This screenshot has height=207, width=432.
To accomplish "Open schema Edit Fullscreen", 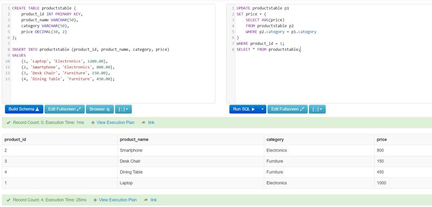I will [64, 109].
